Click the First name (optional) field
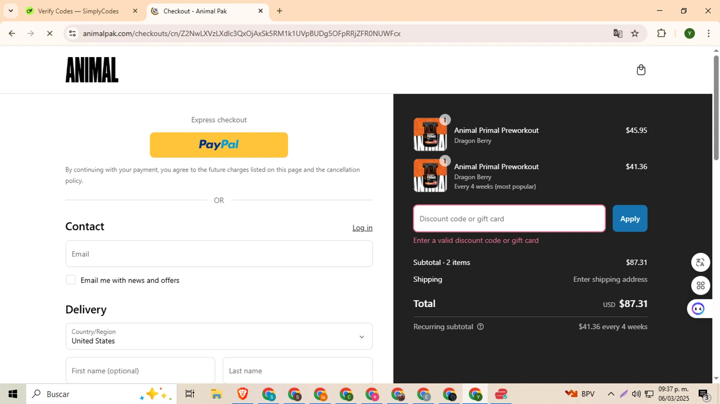The height and width of the screenshot is (404, 720). 140,370
